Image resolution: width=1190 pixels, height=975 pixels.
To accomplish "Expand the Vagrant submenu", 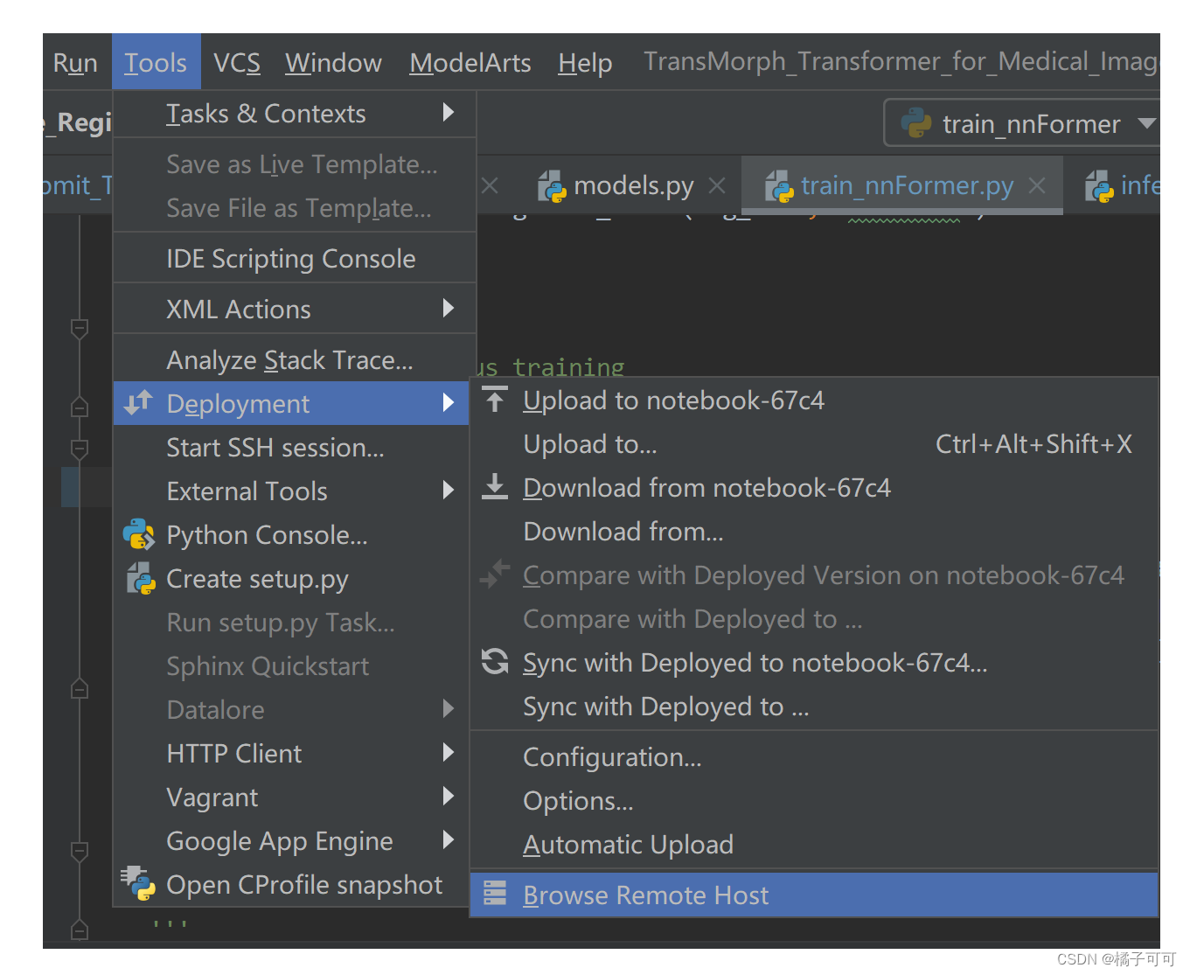I will click(449, 796).
